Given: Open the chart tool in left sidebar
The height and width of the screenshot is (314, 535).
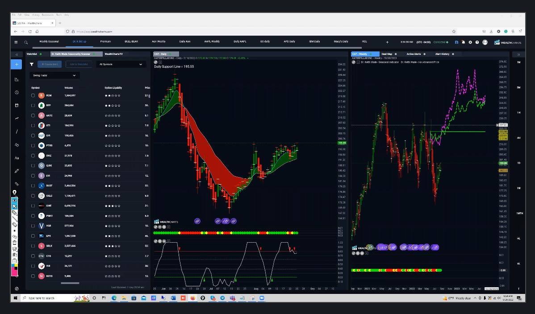Looking at the screenshot, I should (x=17, y=79).
